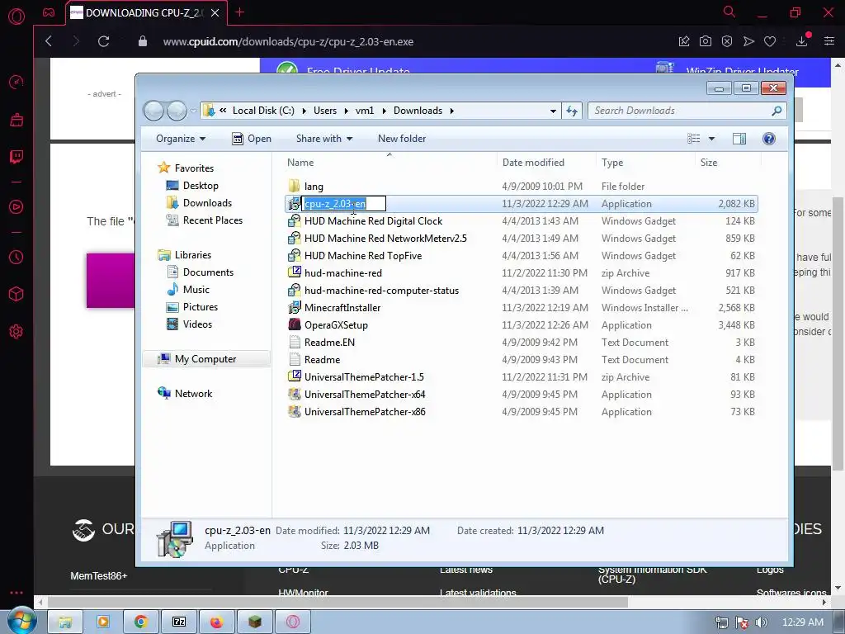Expand vm1 breadcrumb arrow
The width and height of the screenshot is (845, 634).
click(x=384, y=111)
